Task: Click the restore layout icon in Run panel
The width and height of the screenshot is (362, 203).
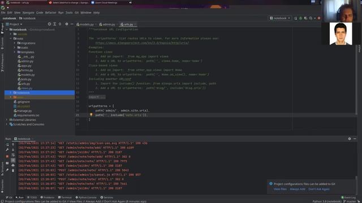Action: click(x=7, y=163)
